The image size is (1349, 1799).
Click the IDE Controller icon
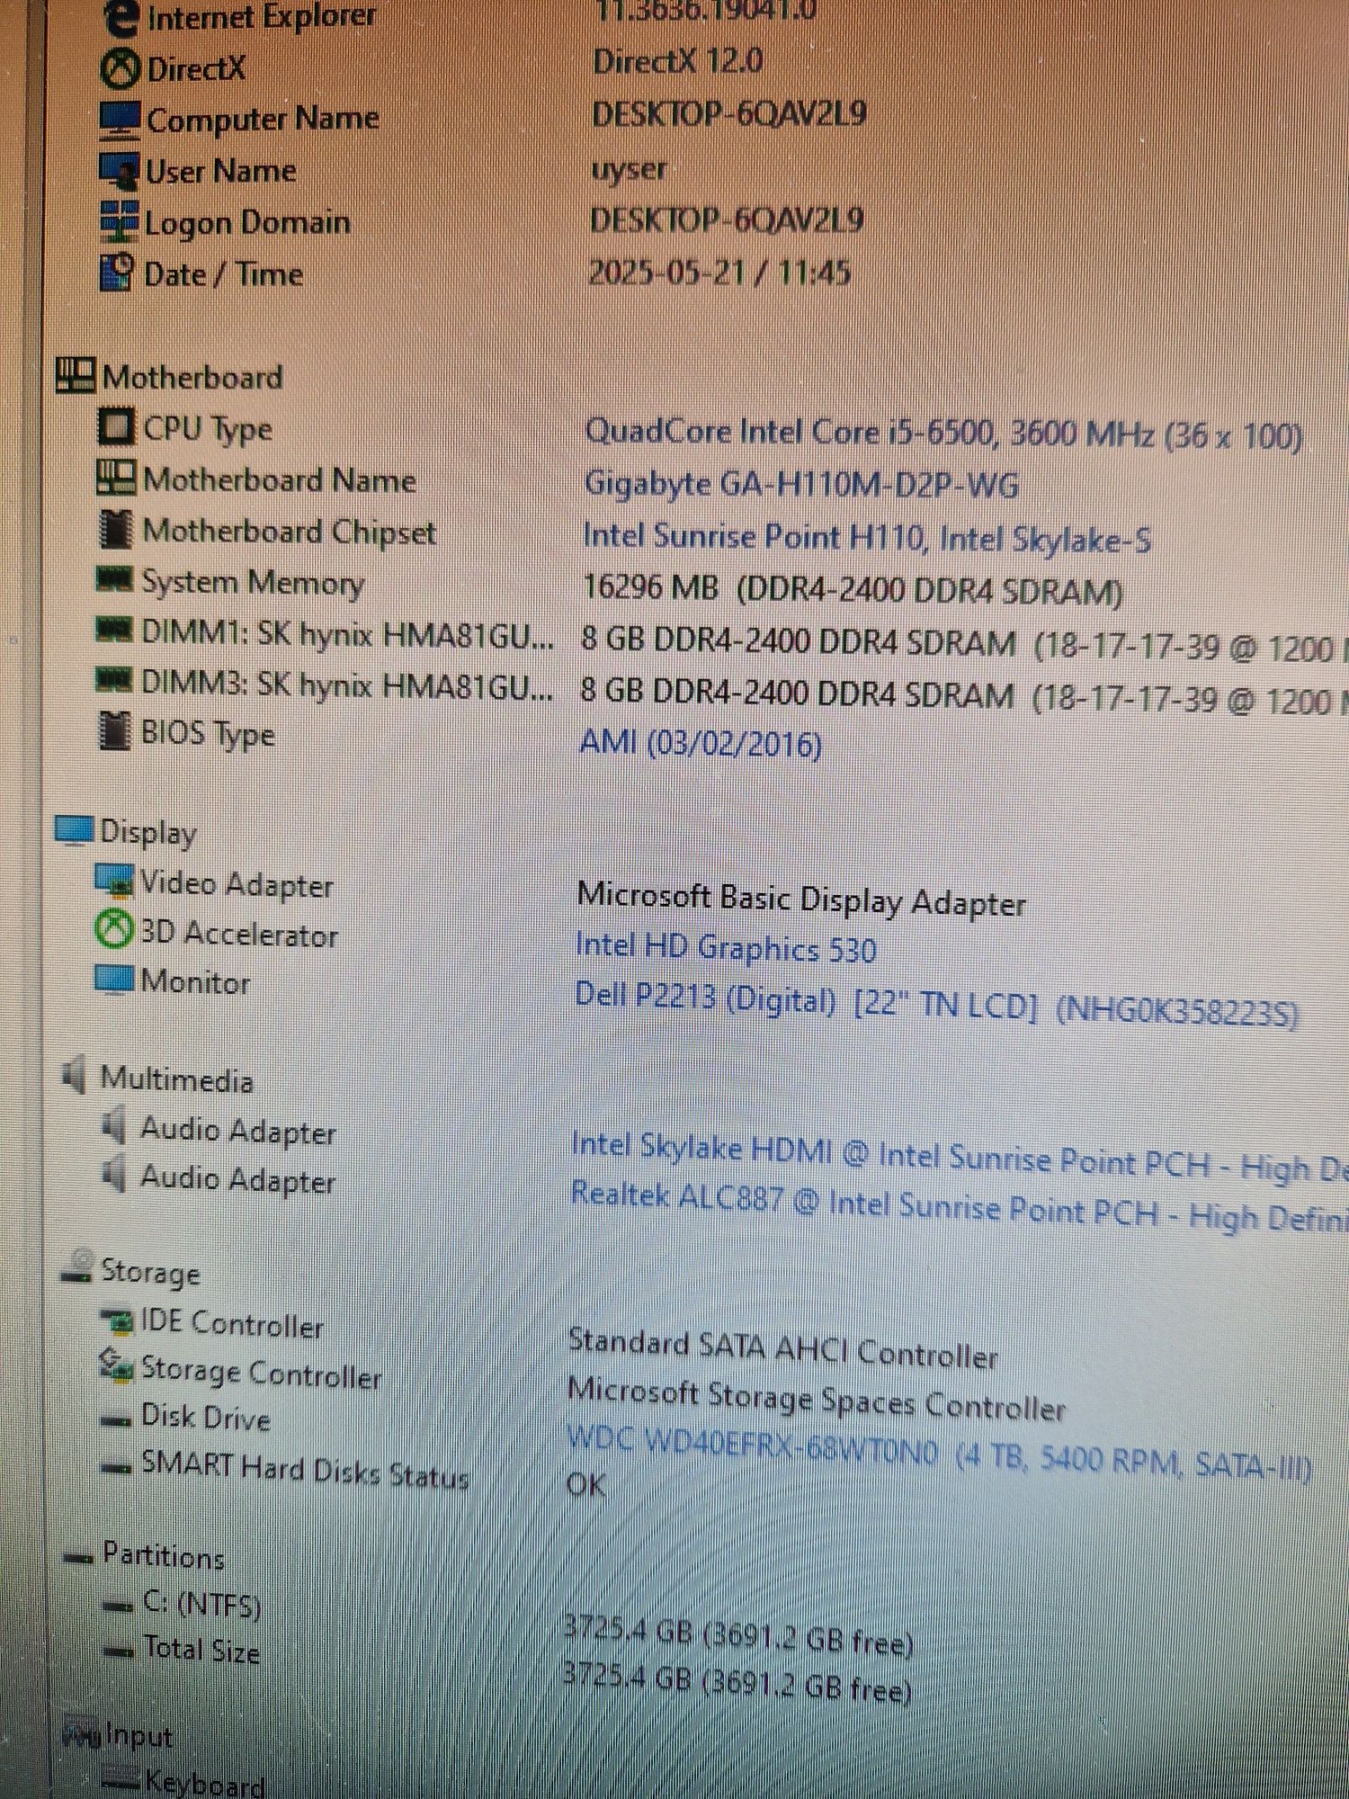(117, 1320)
